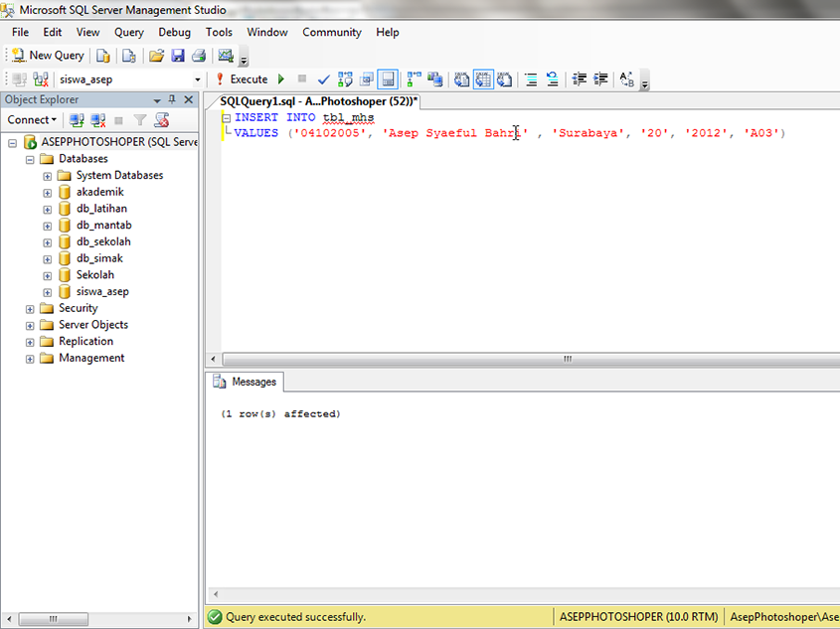Toggle Include Client Statistics icon
The image size is (840, 629).
coord(435,79)
